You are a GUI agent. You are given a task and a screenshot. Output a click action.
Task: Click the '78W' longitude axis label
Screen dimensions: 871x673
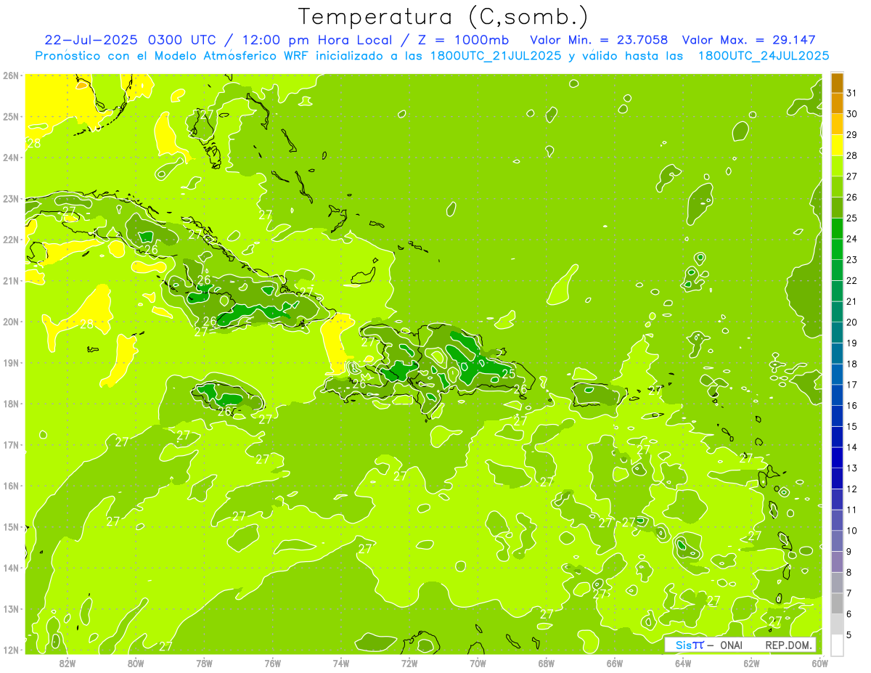(x=204, y=662)
